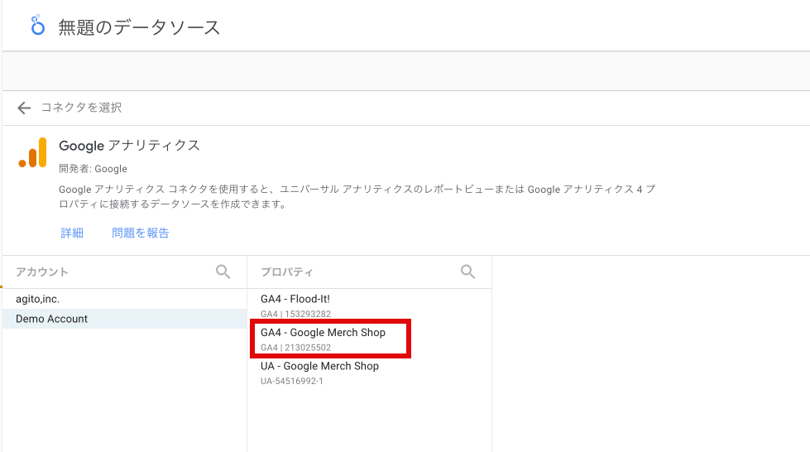Open search in the プロパティ column
Screen dimensions: 810x452
point(468,272)
